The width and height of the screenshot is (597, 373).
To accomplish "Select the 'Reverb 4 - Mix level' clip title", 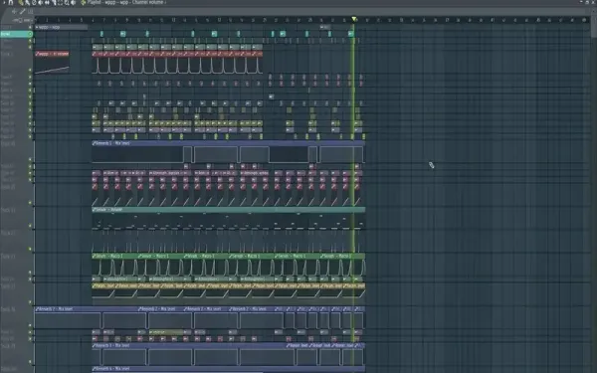I will (229, 368).
